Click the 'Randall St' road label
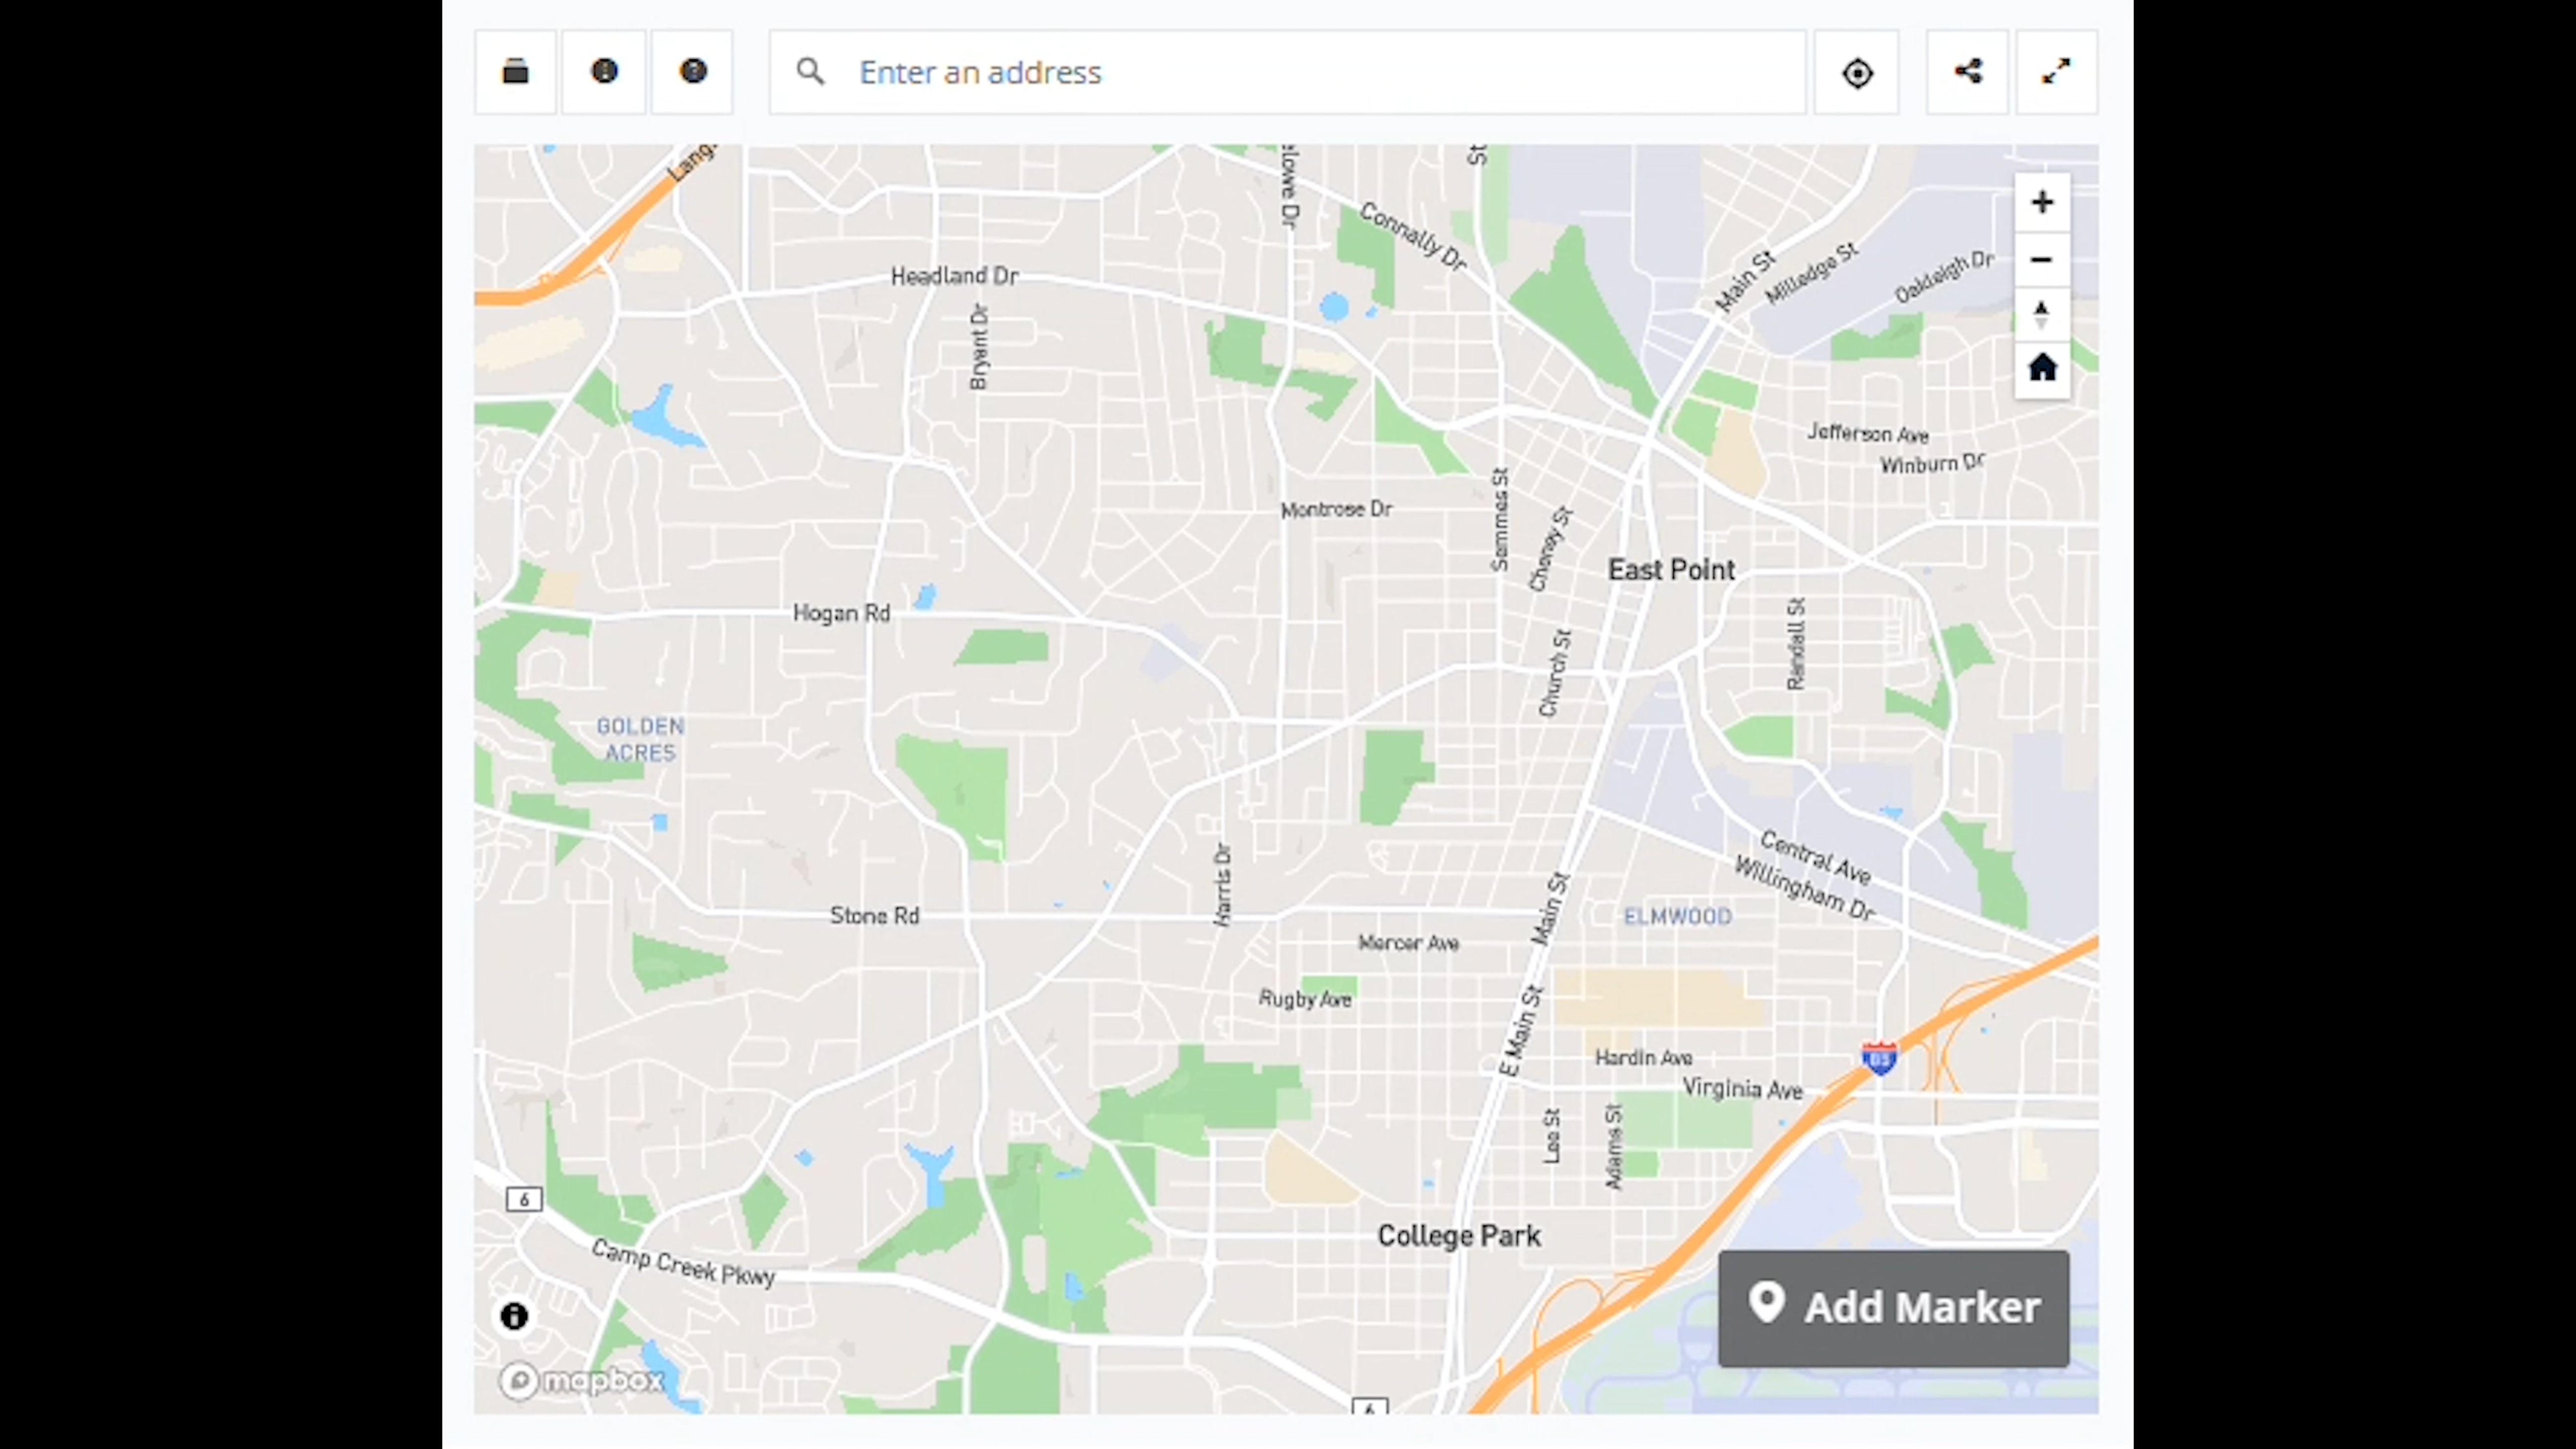 1796,644
